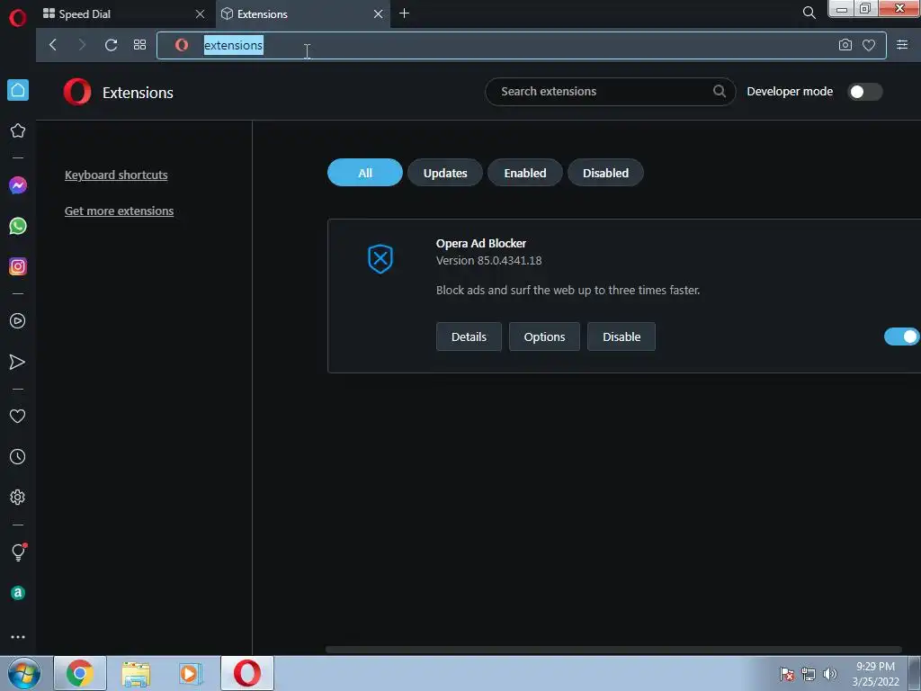921x691 pixels.
Task: Go back with the back arrow
Action: click(53, 45)
